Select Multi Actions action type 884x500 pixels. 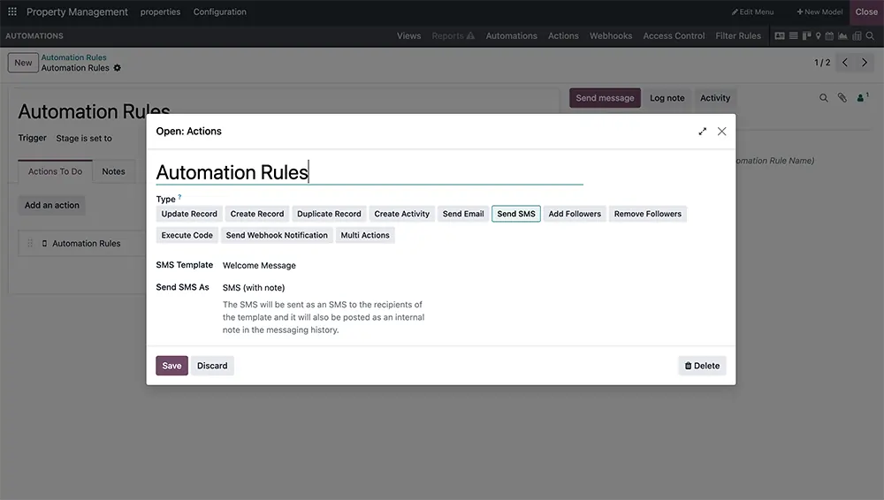pos(365,235)
